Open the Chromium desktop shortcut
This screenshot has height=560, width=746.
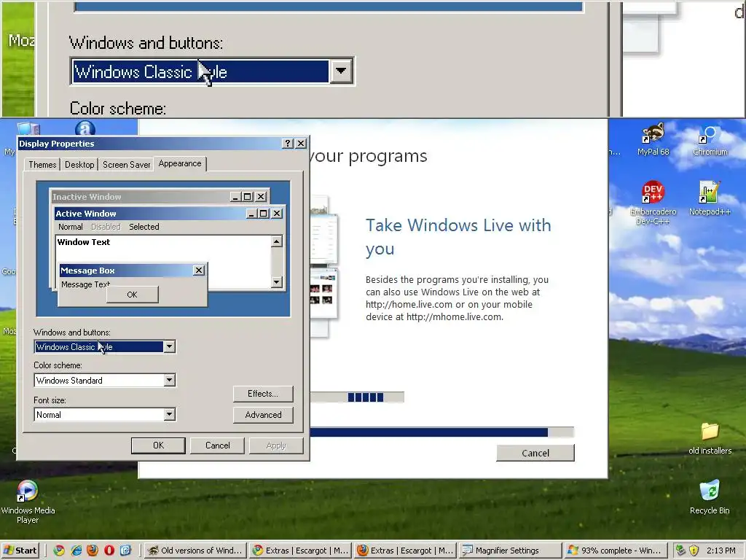(710, 141)
